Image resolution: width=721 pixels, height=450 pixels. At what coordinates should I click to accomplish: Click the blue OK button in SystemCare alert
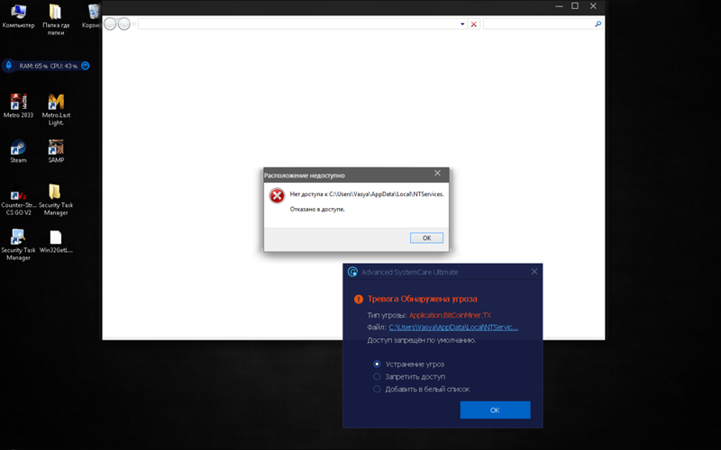495,409
